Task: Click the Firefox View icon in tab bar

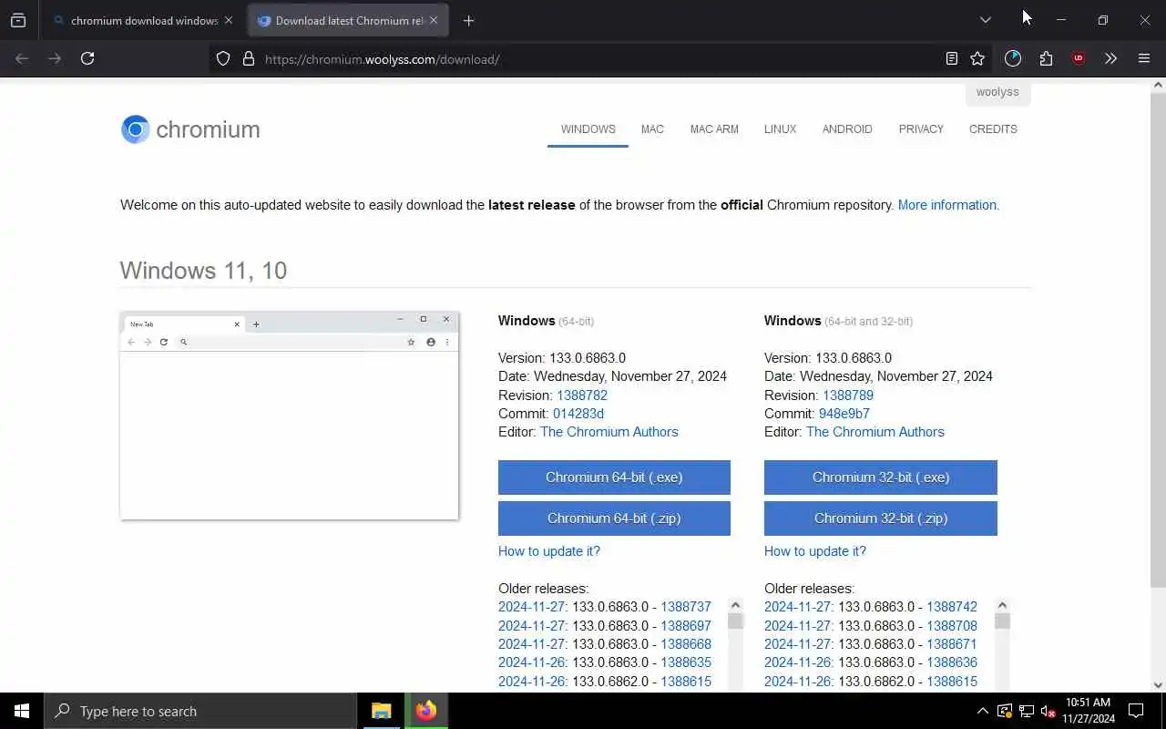Action: click(x=18, y=20)
